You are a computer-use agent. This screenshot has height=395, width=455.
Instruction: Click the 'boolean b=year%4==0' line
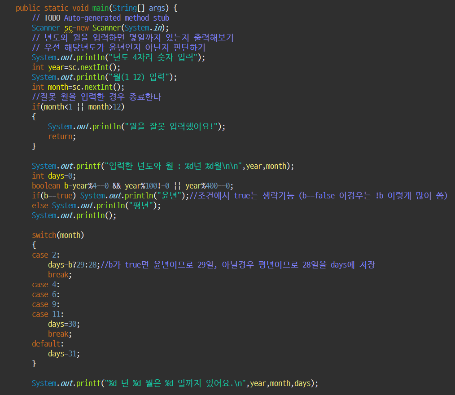tap(133, 186)
